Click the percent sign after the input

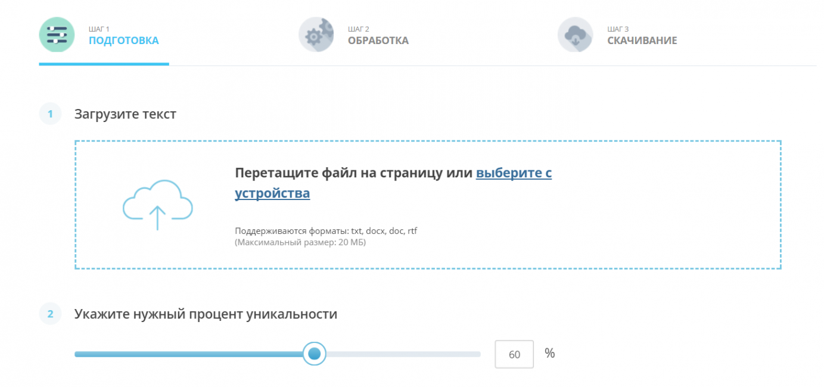(x=549, y=353)
